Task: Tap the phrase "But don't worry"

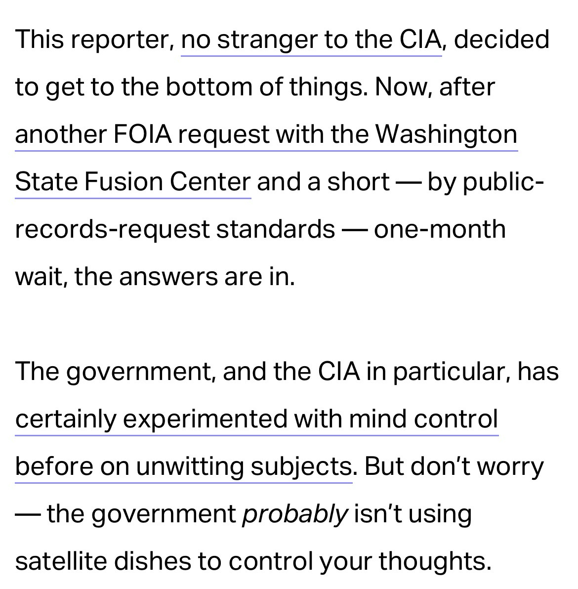Action: click(x=454, y=467)
